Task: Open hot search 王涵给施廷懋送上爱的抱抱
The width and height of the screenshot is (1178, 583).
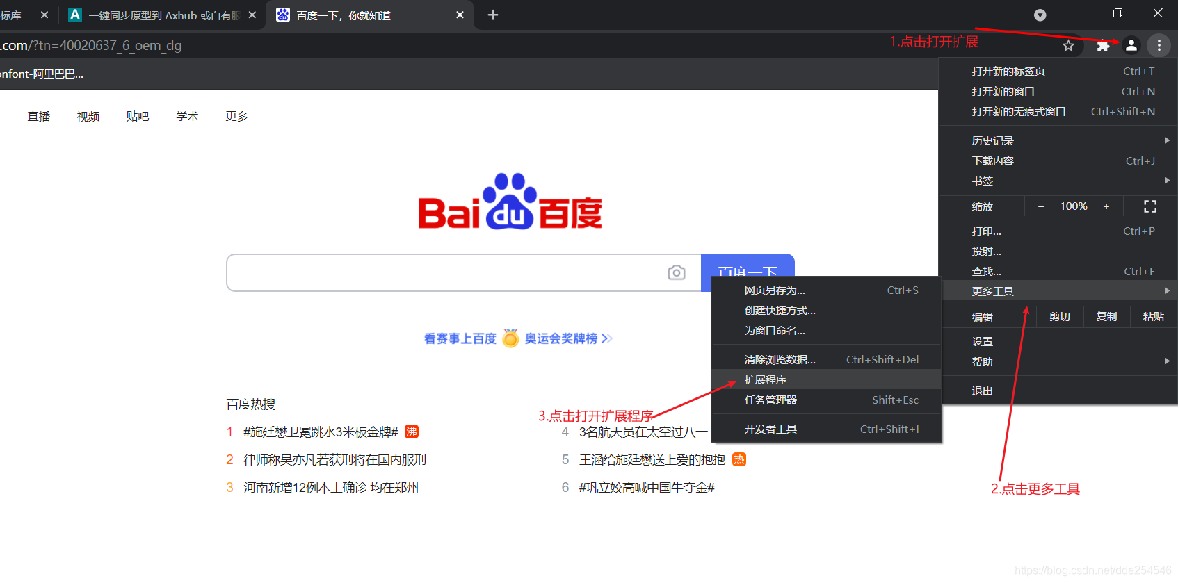Action: click(x=652, y=459)
